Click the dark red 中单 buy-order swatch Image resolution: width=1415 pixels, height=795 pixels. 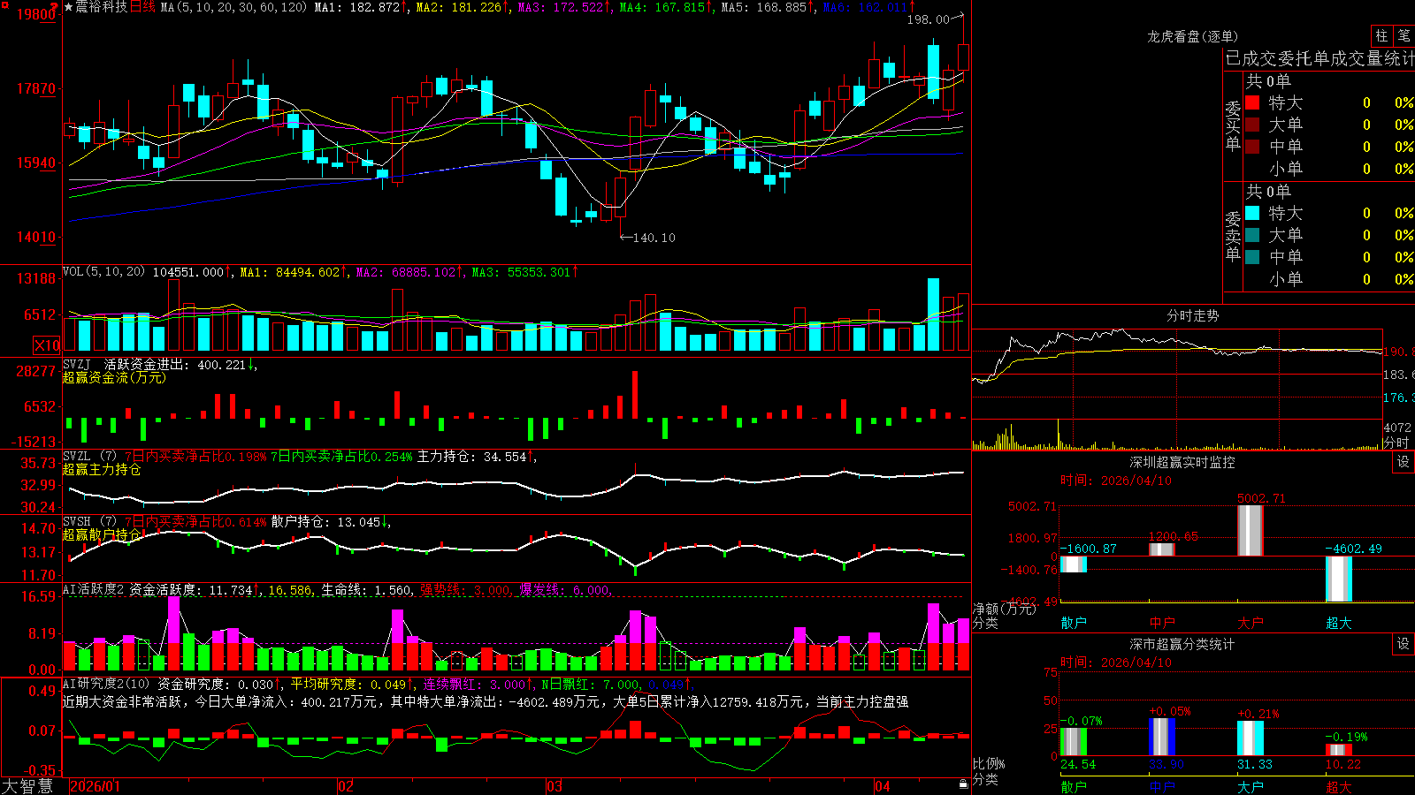[x=1252, y=146]
